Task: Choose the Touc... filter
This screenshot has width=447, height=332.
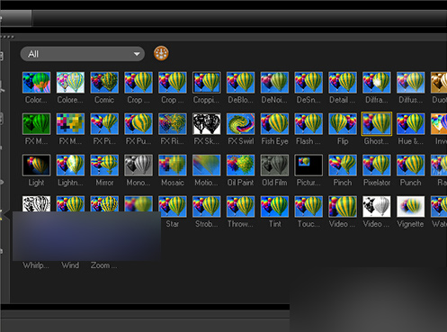Action: (308, 207)
